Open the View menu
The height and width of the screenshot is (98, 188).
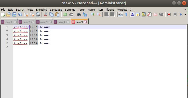(30, 10)
